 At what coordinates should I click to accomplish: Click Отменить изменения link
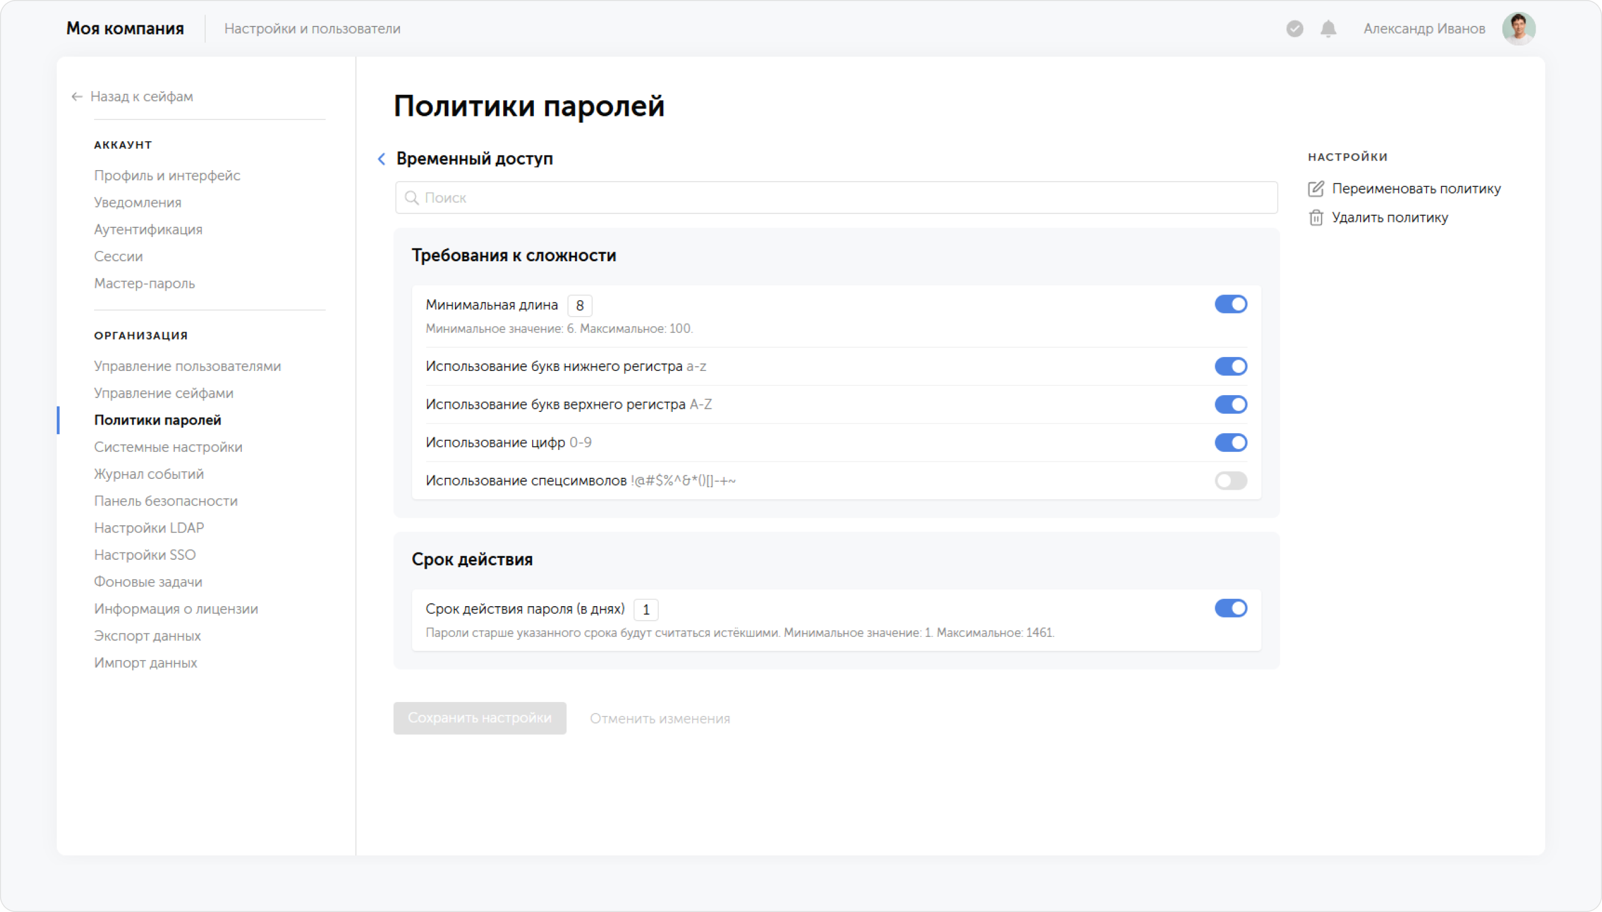click(660, 718)
